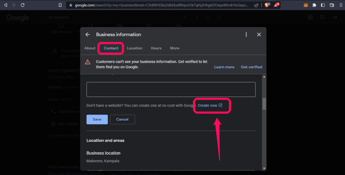Viewport: 345px width, 175px height.
Task: Click the google.com URL in the address bar
Action: click(161, 5)
